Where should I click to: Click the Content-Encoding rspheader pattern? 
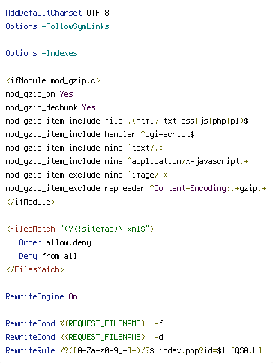tap(208, 188)
